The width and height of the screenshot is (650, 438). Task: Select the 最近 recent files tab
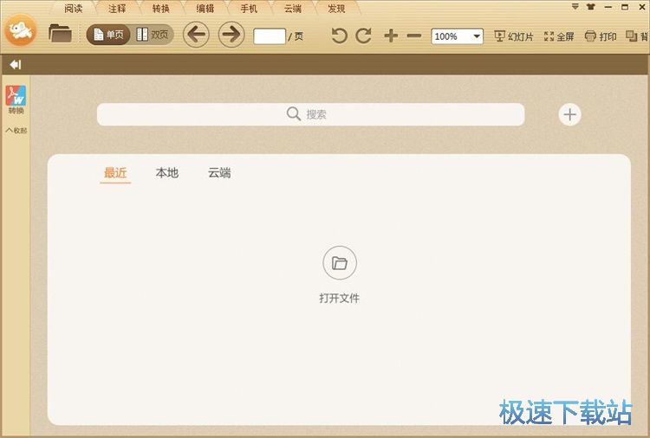[x=115, y=172]
